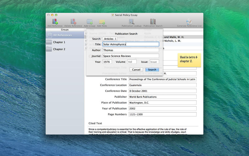The height and width of the screenshot is (156, 249).
Task: Open the Search type Articles dropdown
Action: click(110, 39)
